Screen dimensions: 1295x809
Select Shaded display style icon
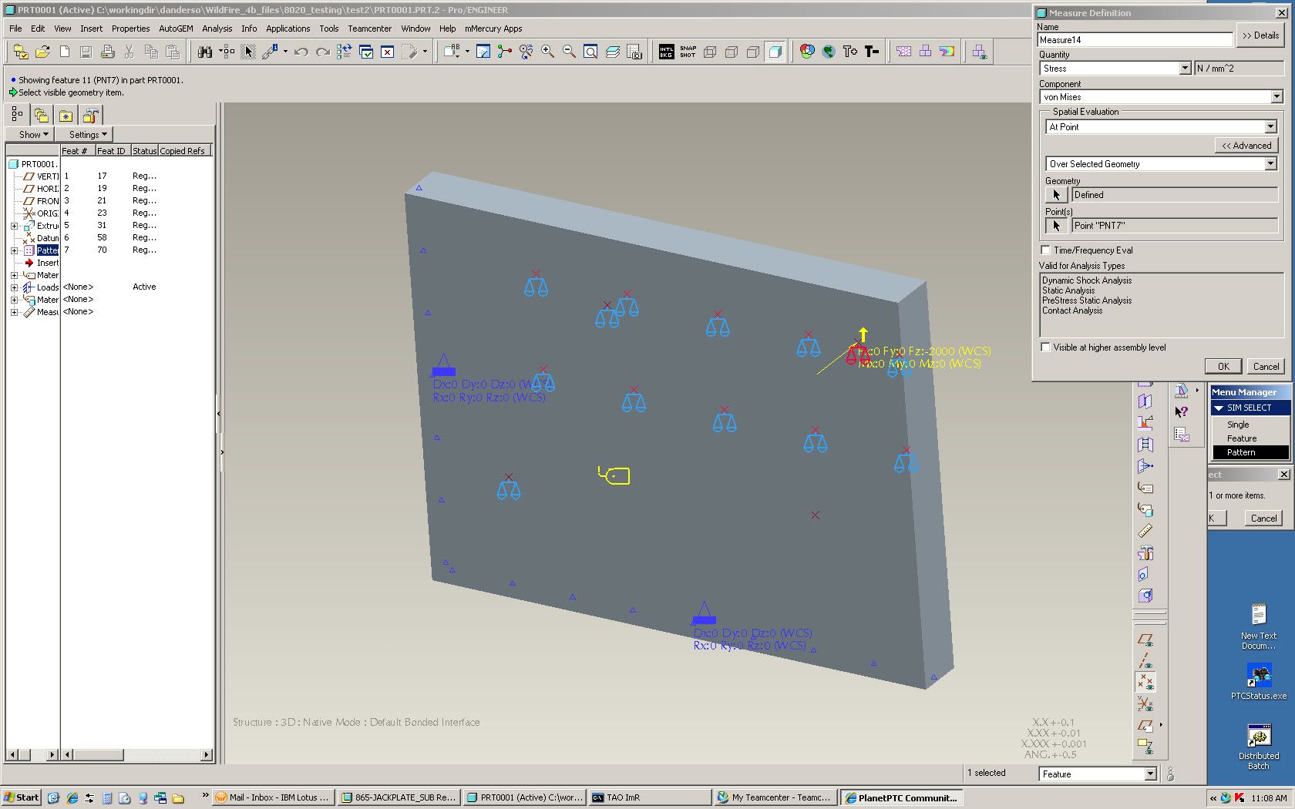(775, 52)
